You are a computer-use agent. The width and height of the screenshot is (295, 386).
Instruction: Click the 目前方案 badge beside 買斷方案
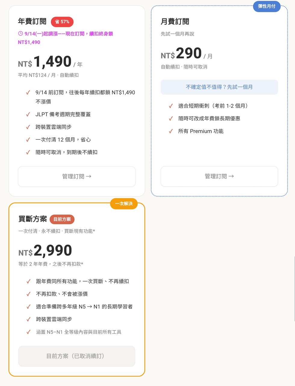(x=62, y=219)
